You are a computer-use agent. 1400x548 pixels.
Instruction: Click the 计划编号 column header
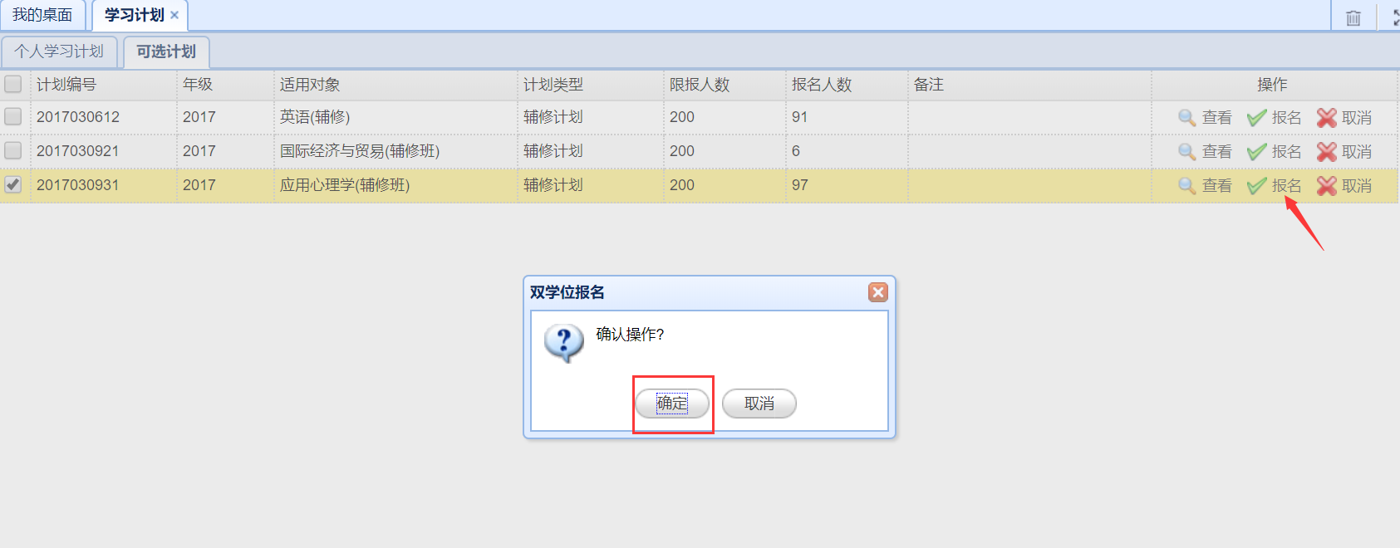coord(66,85)
